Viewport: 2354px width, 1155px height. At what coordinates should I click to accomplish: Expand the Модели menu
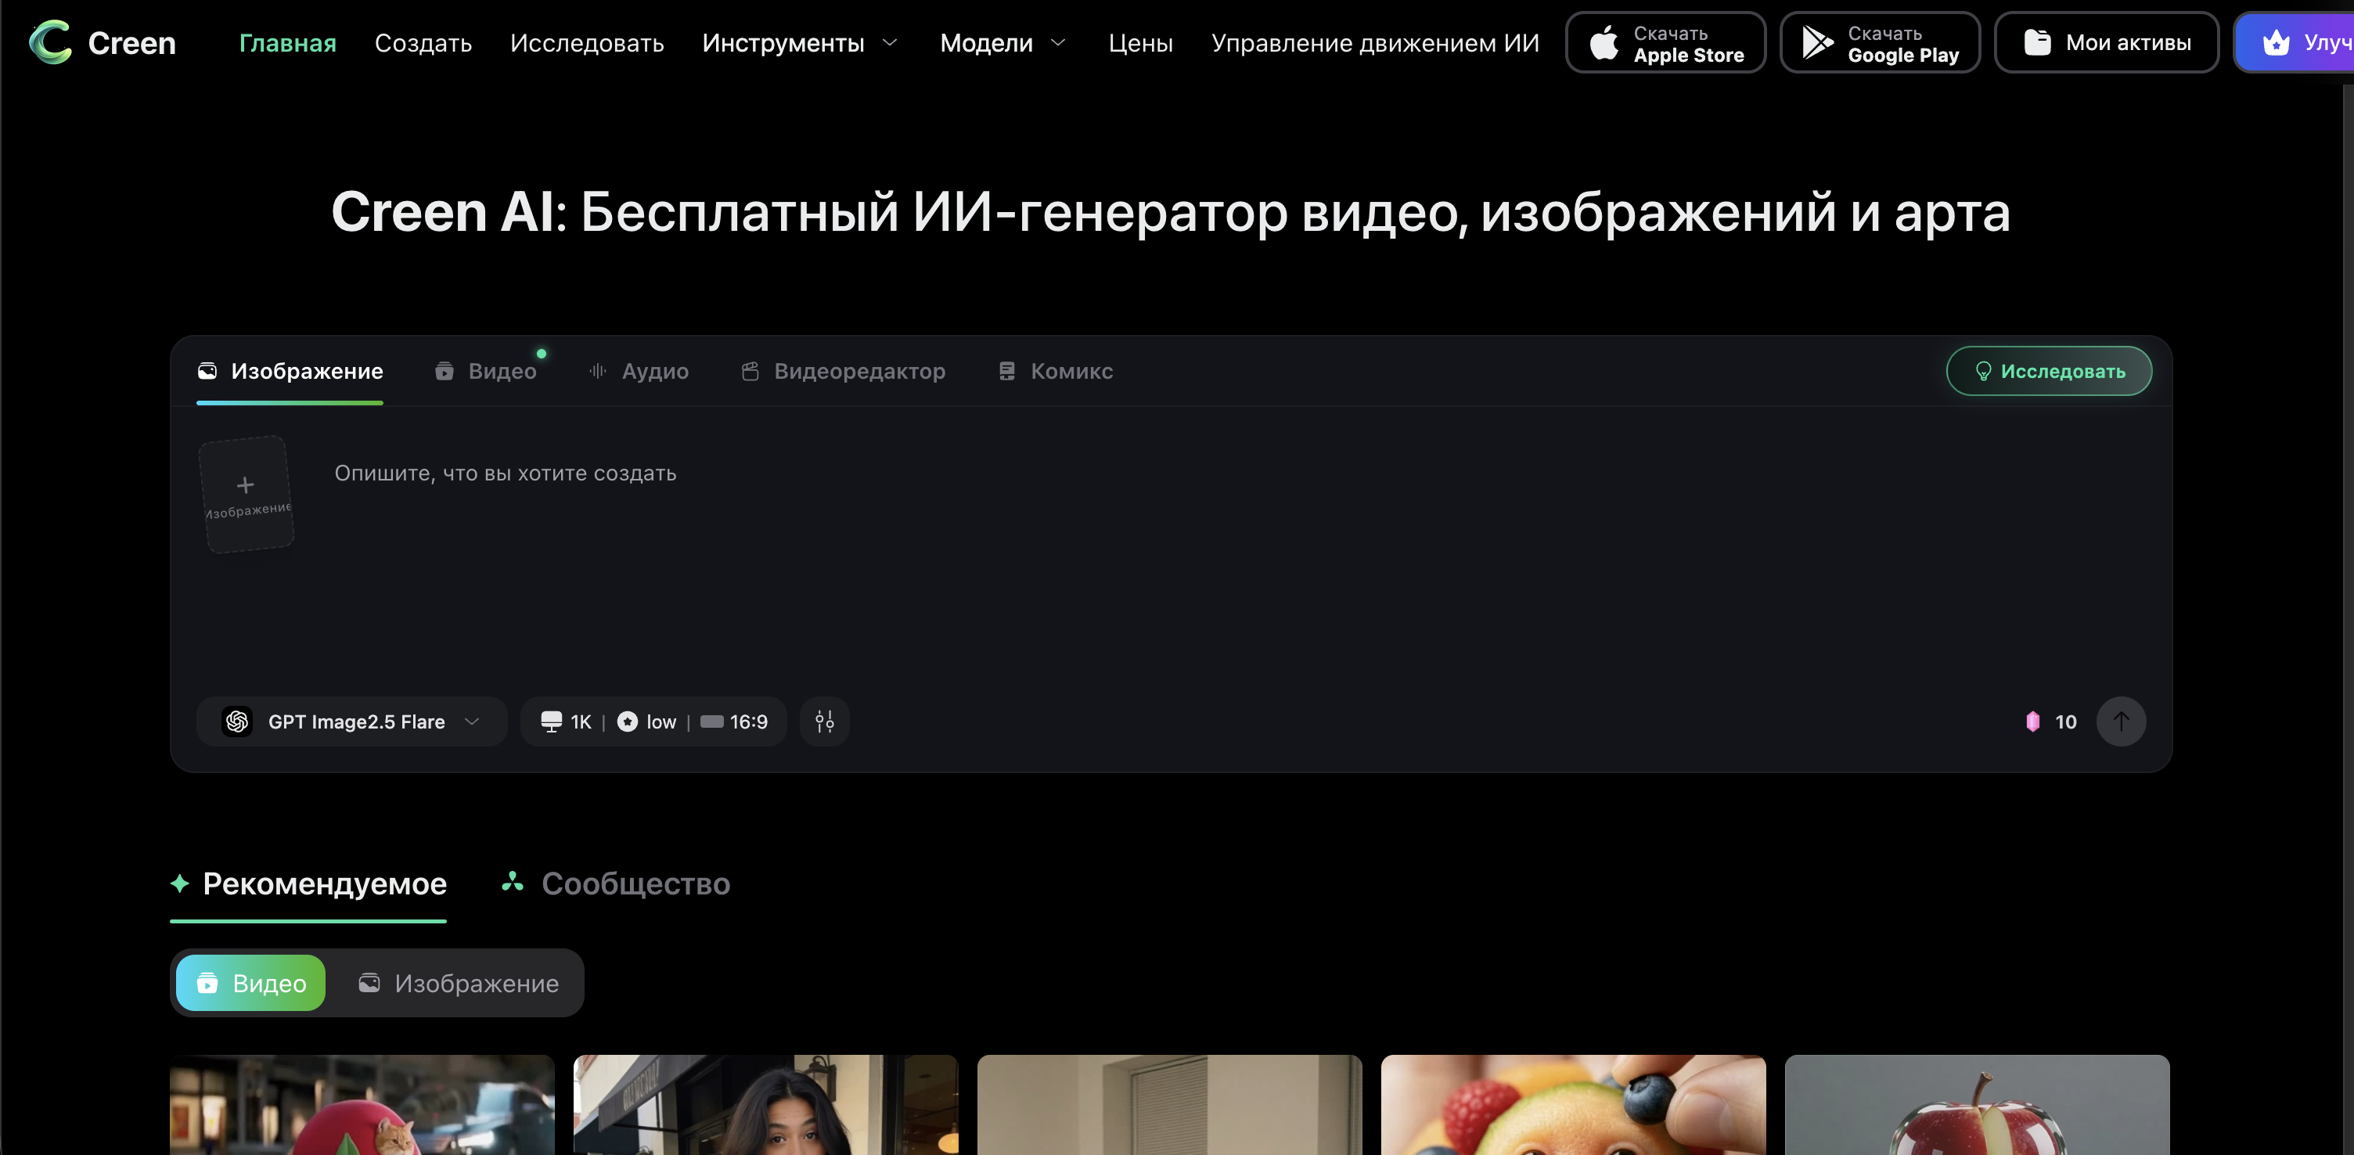[1002, 43]
